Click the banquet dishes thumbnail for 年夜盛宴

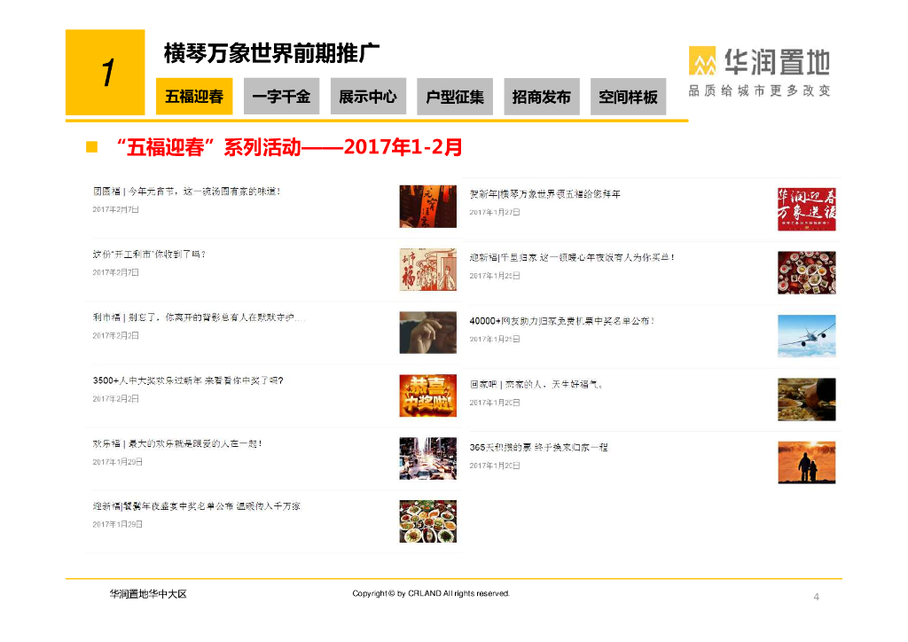coord(428,521)
